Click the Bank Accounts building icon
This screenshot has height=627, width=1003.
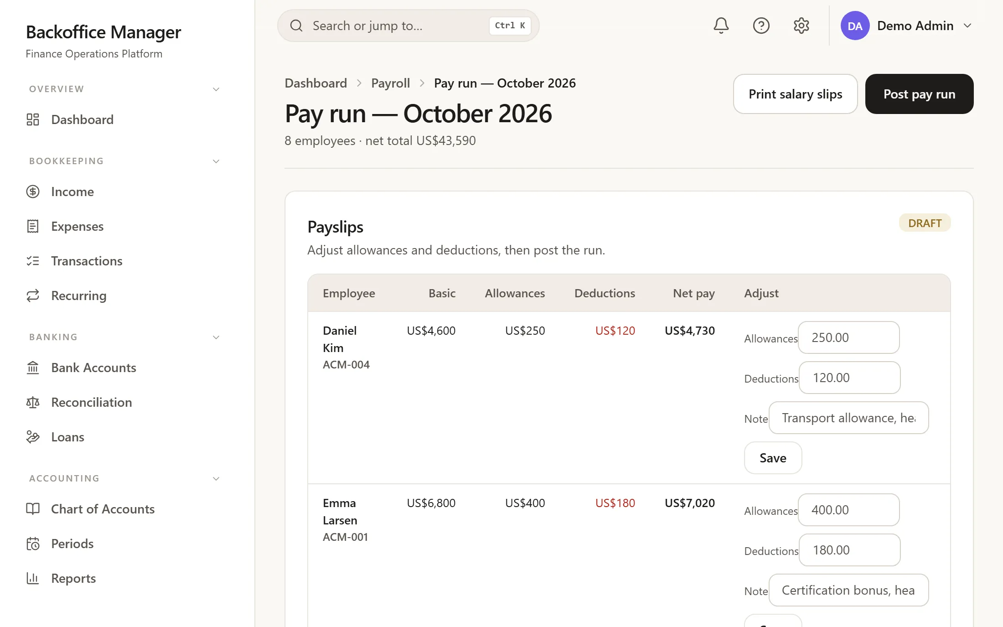point(33,368)
